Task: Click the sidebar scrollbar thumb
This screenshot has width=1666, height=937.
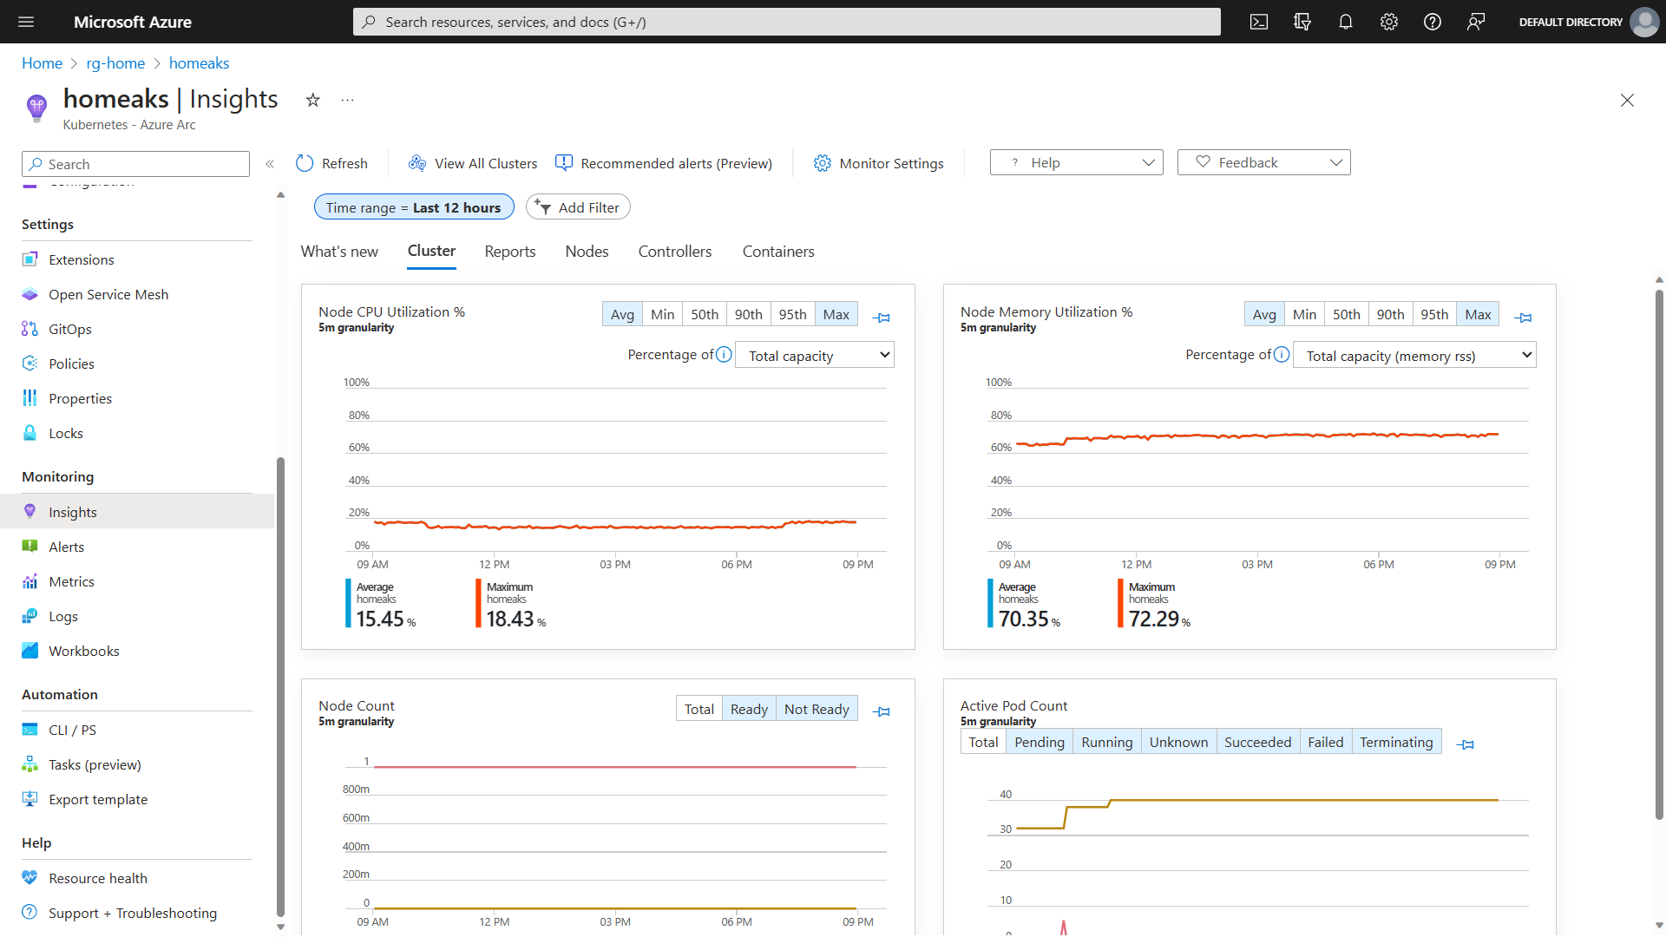Action: click(x=280, y=685)
